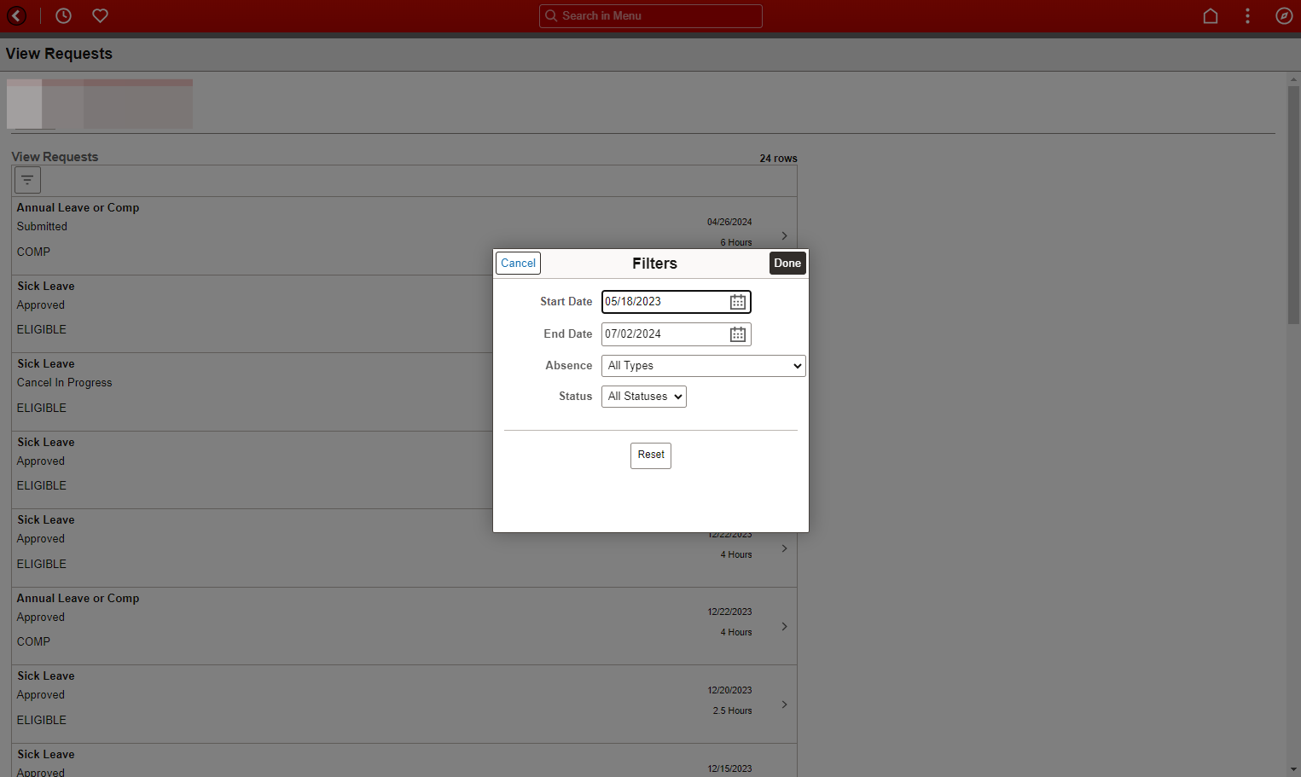Open Sick Leave 12/20/2023 request chevron
This screenshot has height=777, width=1301.
pyautogui.click(x=784, y=705)
